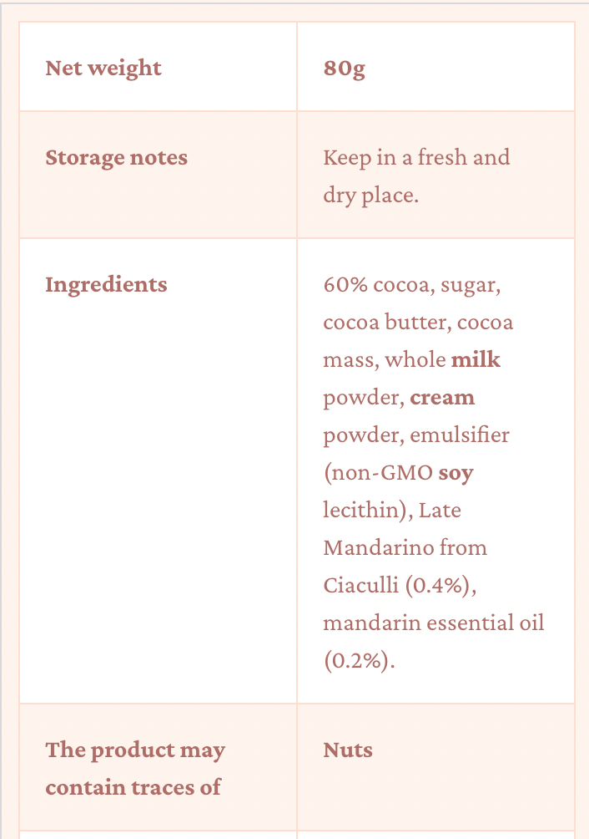Image resolution: width=589 pixels, height=839 pixels.
Task: Click "The product may contain traces of" label
Action: (x=135, y=768)
